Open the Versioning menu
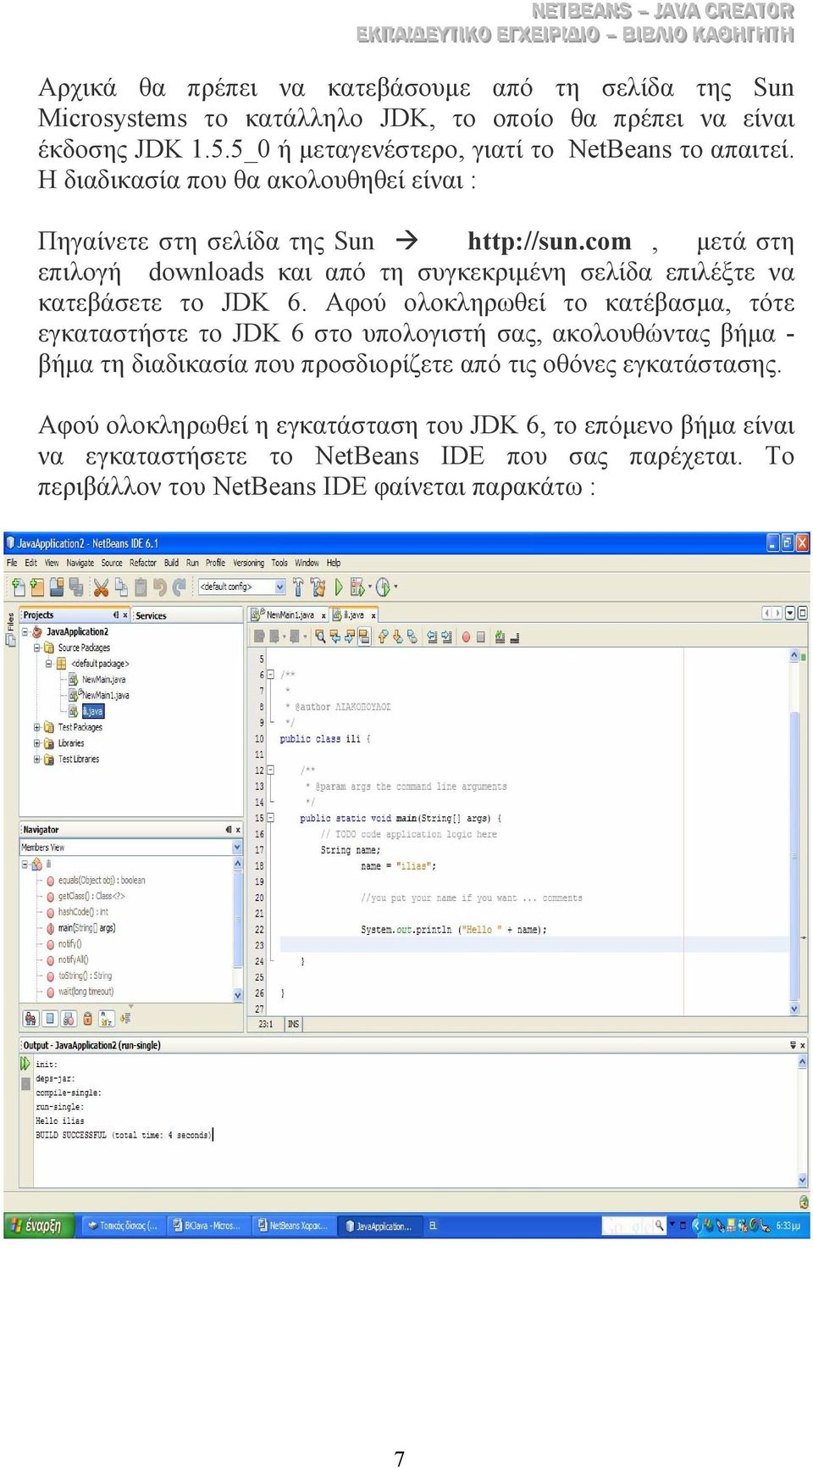 (x=248, y=563)
